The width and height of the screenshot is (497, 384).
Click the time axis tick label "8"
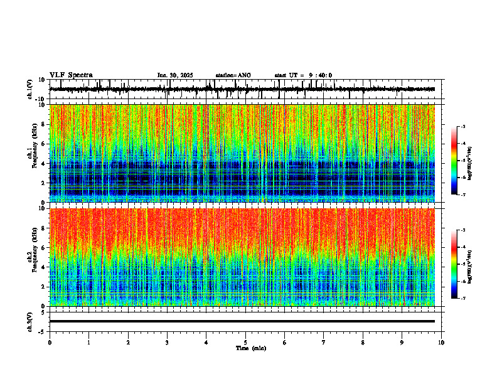(363, 343)
